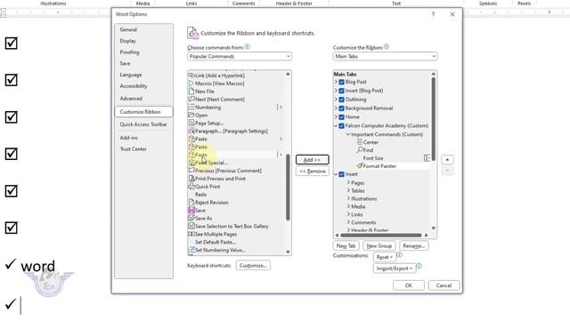Select the See Multiple Pages command icon
The height and width of the screenshot is (320, 570).
[x=191, y=234]
